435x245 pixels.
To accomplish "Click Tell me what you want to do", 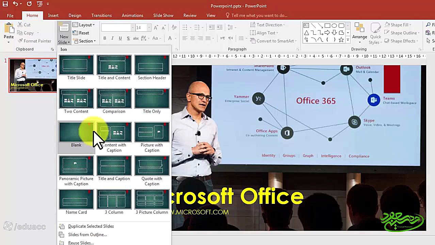I will [256, 15].
